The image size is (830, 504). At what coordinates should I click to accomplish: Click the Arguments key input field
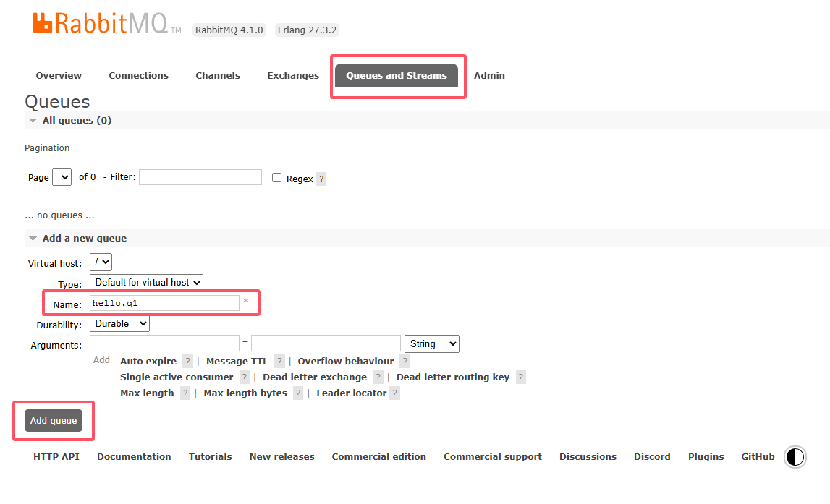(164, 343)
